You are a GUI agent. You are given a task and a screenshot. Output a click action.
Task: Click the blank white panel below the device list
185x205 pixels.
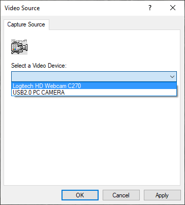92,141
